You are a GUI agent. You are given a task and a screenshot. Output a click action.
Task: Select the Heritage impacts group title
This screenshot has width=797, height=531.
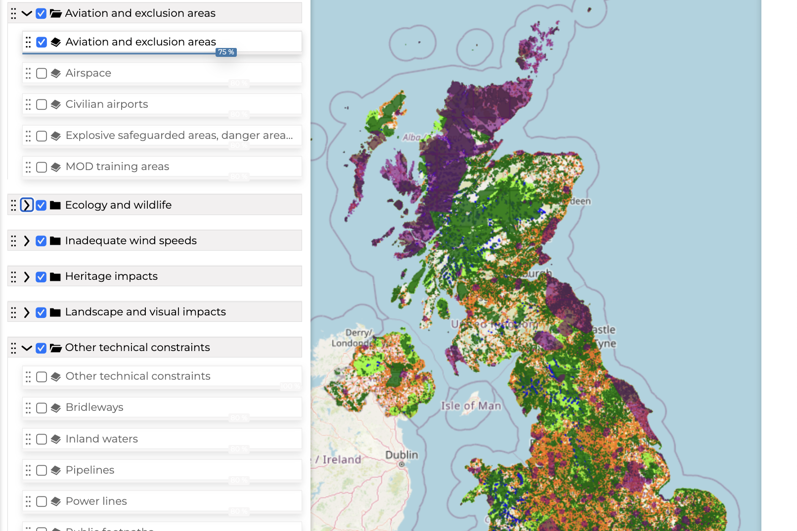[111, 276]
